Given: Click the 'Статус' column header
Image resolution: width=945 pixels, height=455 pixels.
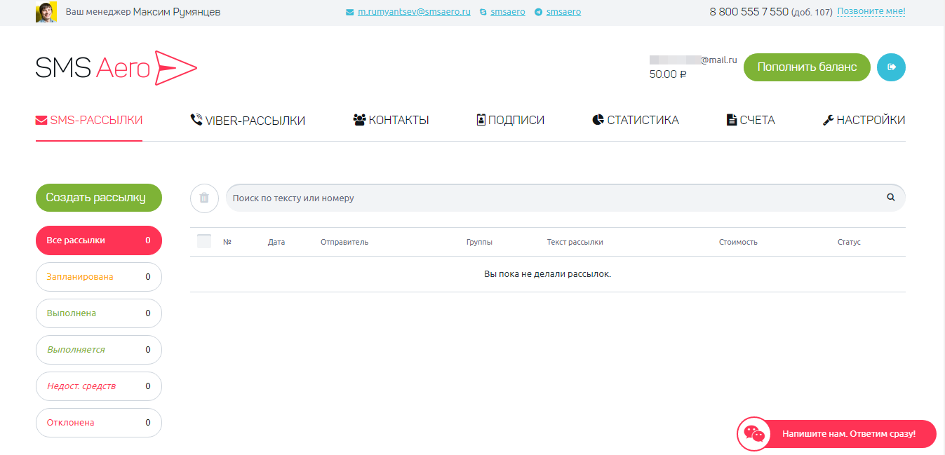Looking at the screenshot, I should click(849, 242).
